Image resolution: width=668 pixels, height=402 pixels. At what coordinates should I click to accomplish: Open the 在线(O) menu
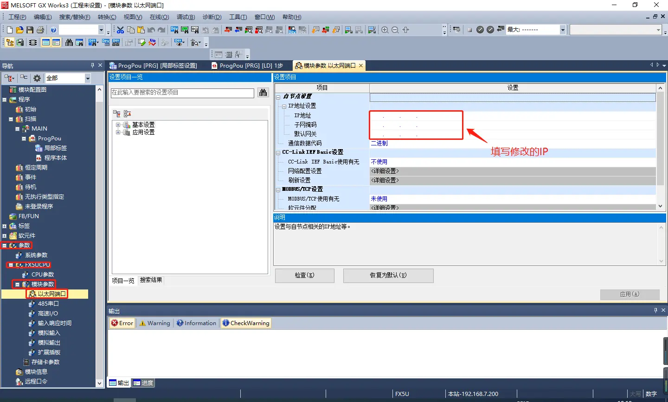[x=159, y=17]
